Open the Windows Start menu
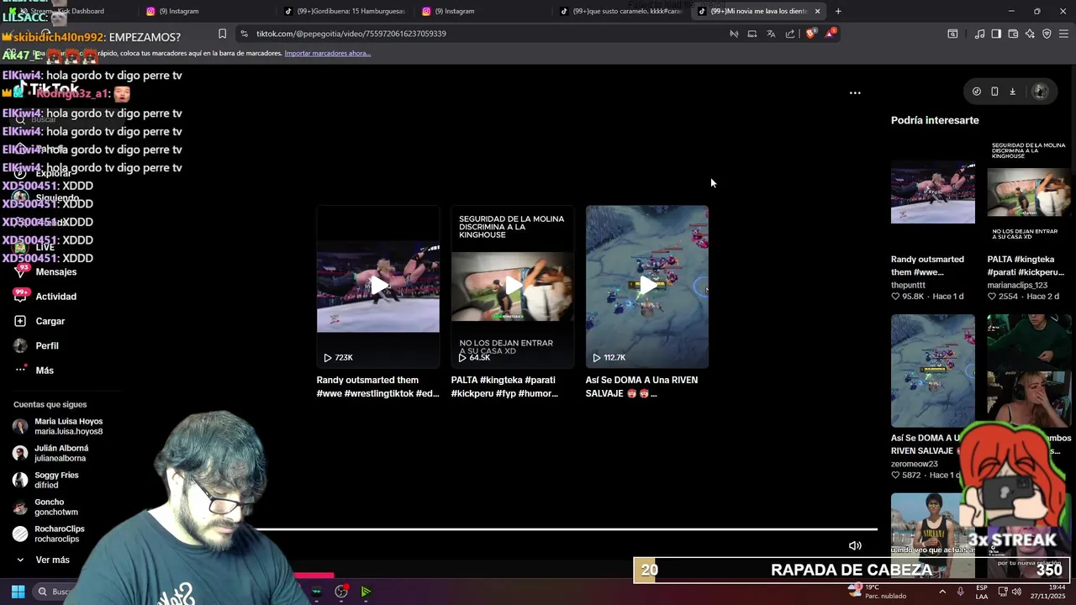This screenshot has height=605, width=1076. tap(18, 592)
